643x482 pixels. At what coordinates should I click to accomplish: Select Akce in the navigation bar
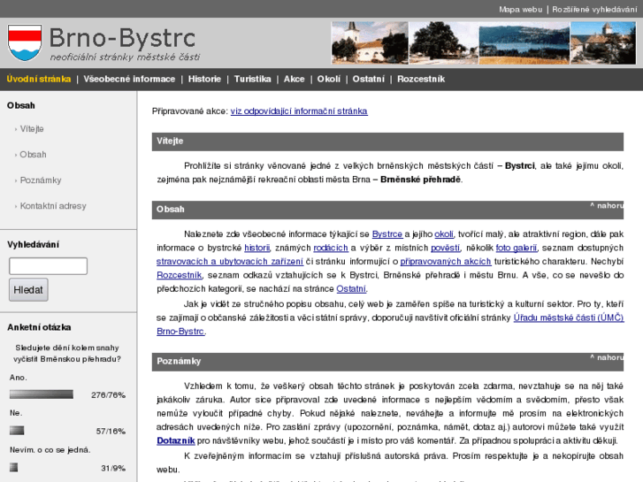(x=294, y=80)
